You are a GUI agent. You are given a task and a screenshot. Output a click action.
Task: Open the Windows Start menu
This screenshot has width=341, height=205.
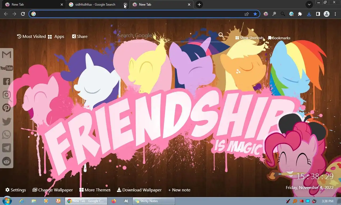(7, 201)
